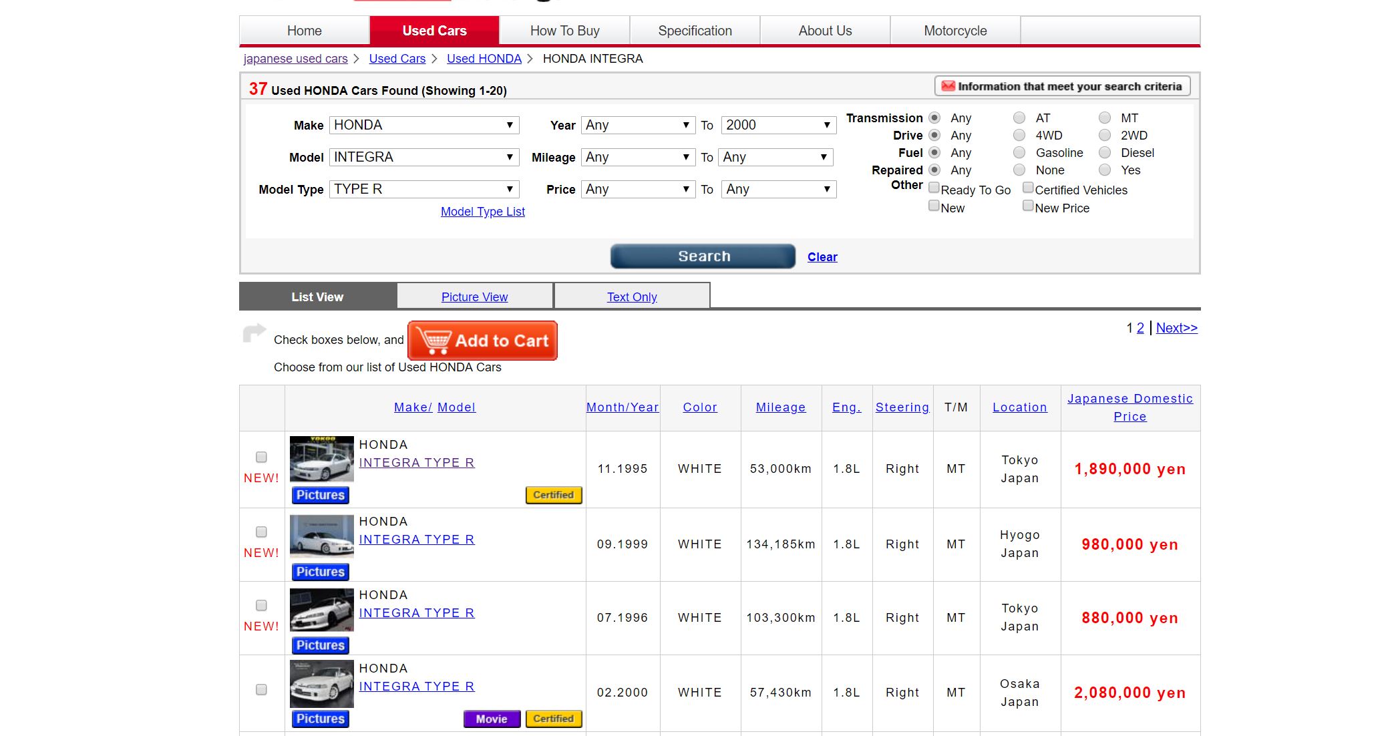Viewport: 1398px width, 736px height.
Task: Play Movie badge for Osaka Integra
Action: click(492, 719)
